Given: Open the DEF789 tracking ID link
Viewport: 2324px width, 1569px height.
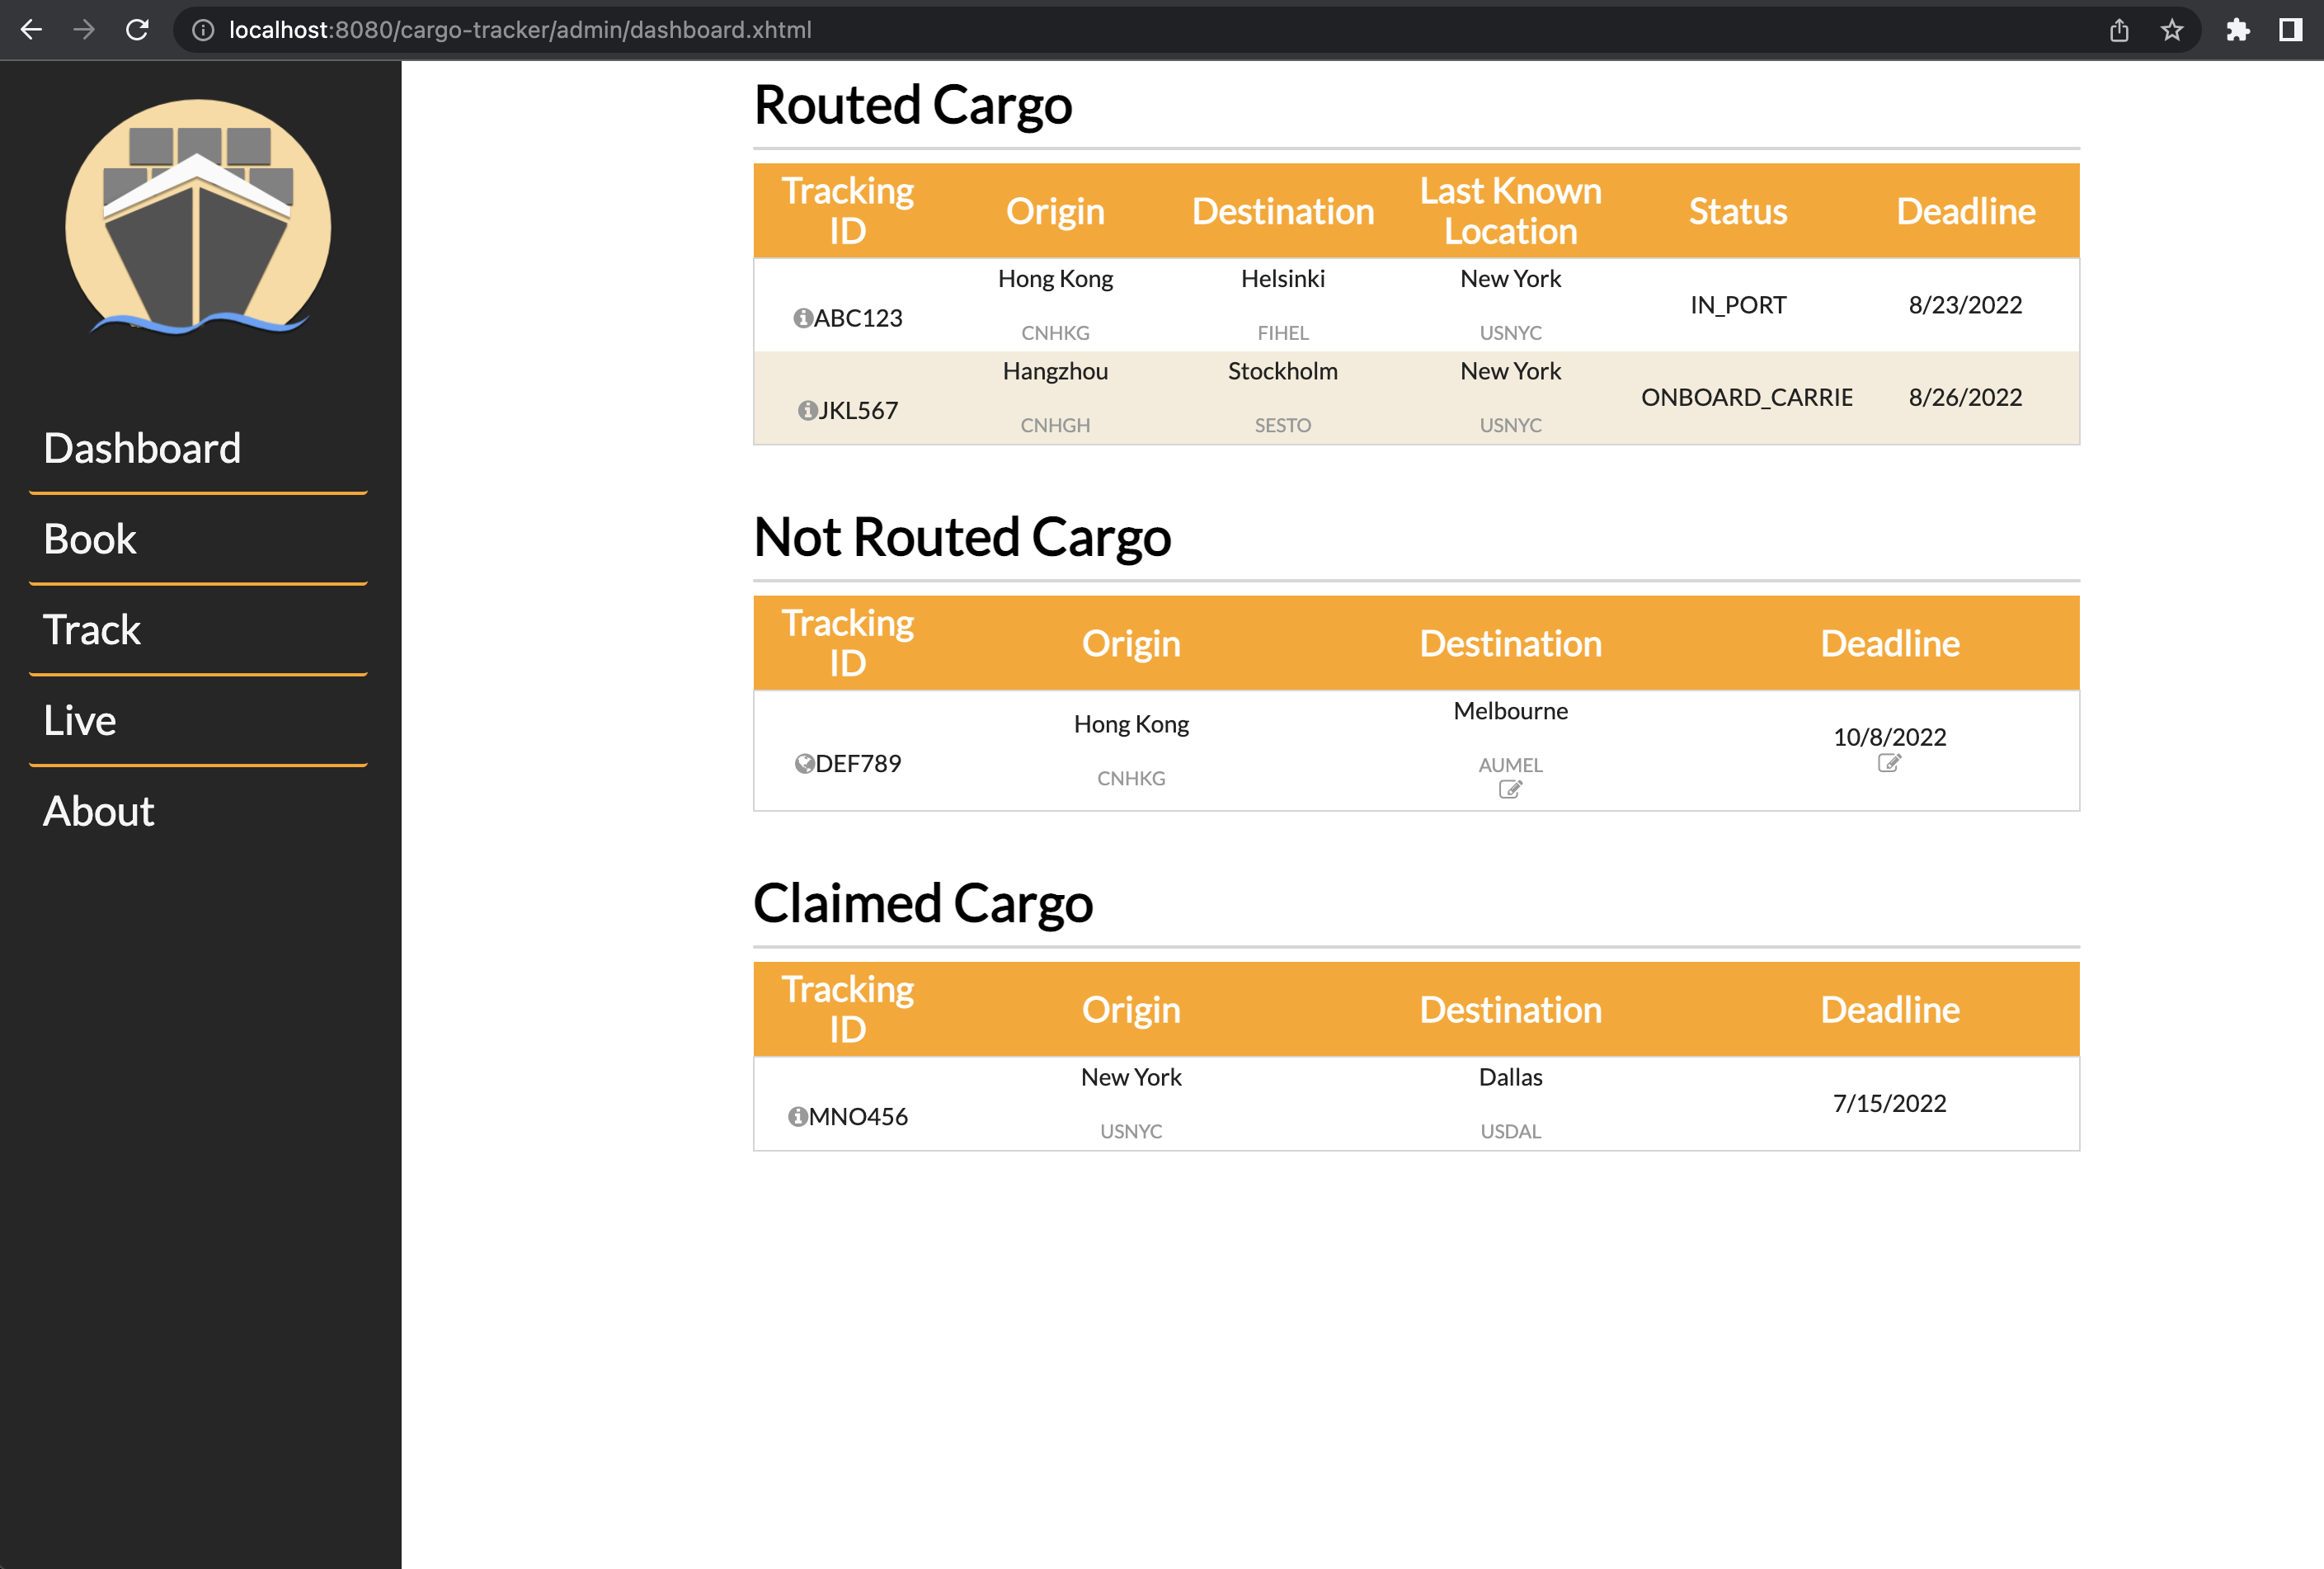Looking at the screenshot, I should tap(858, 764).
